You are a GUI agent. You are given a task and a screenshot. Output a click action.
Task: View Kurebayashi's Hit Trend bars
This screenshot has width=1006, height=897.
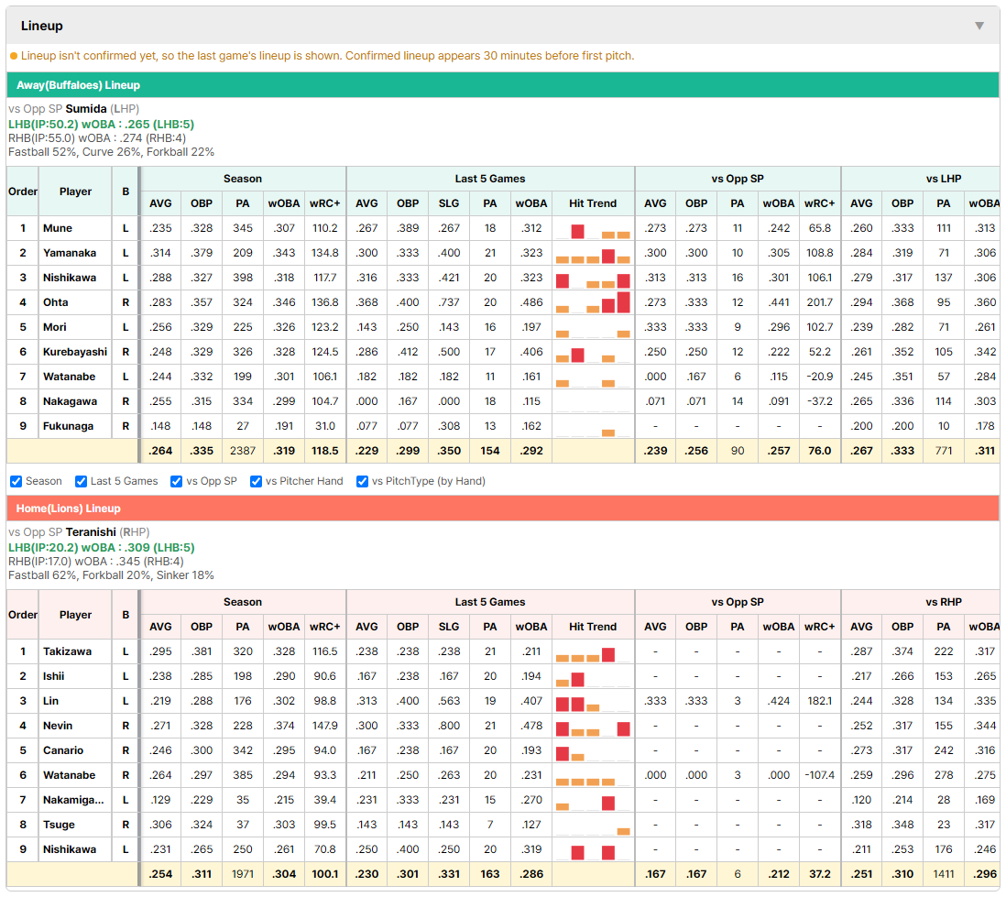(x=593, y=352)
